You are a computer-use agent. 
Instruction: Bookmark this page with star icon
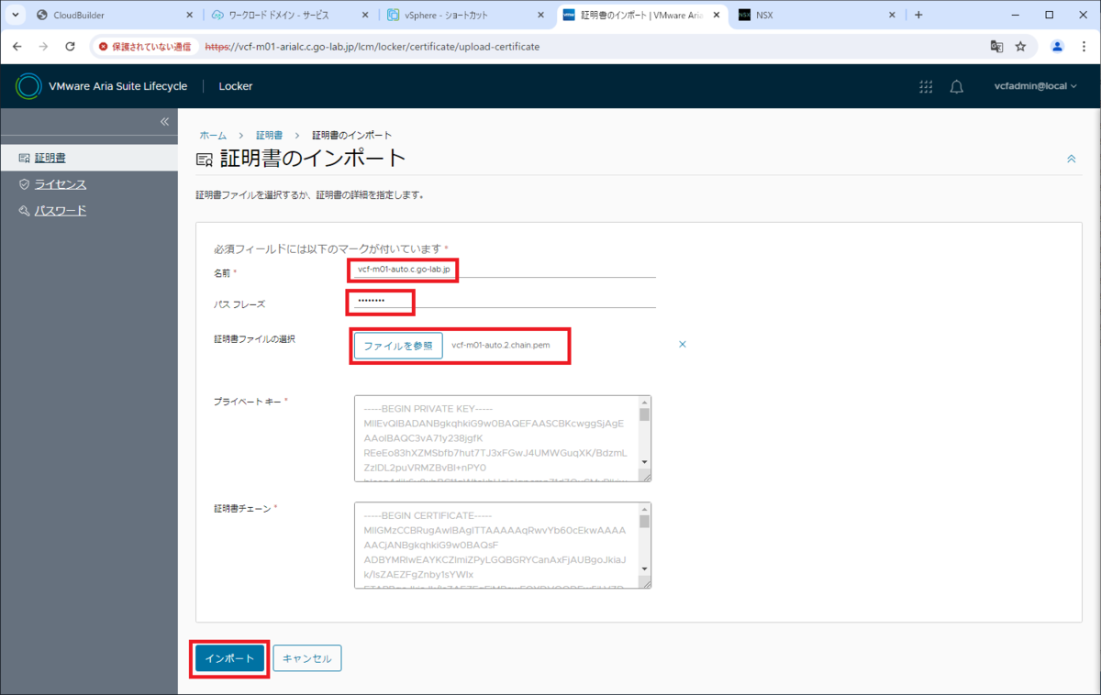click(1020, 46)
